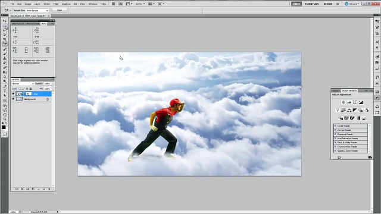This screenshot has width=381, height=214.
Task: Expand Black & White Presets
Action: (x=335, y=143)
